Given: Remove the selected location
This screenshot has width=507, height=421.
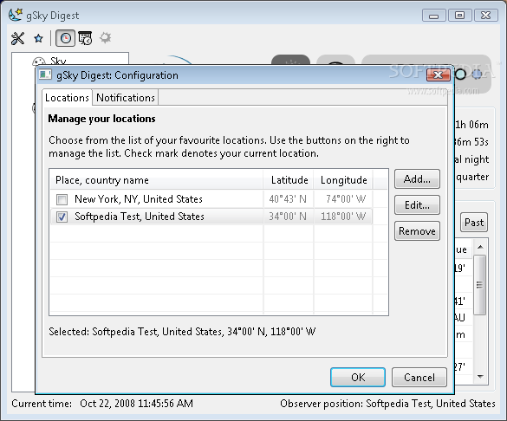Looking at the screenshot, I should tap(417, 231).
